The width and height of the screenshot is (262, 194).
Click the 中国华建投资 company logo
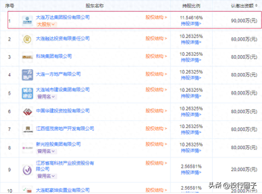(27, 111)
